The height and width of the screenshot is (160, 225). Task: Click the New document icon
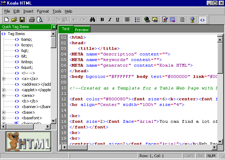(6, 20)
